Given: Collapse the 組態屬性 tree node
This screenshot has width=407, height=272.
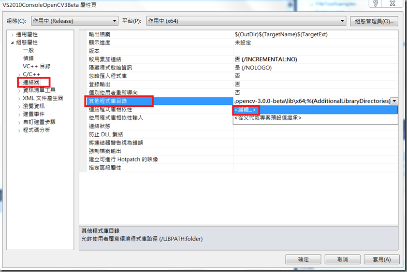Looking at the screenshot, I should (12, 43).
